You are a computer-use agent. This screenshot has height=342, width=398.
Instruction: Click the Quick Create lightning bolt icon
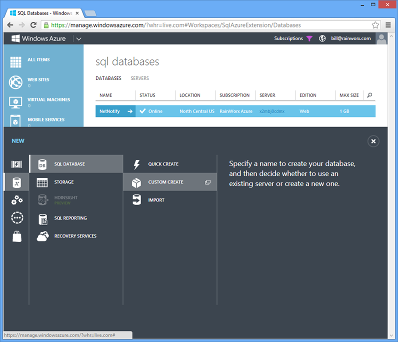[x=136, y=164]
